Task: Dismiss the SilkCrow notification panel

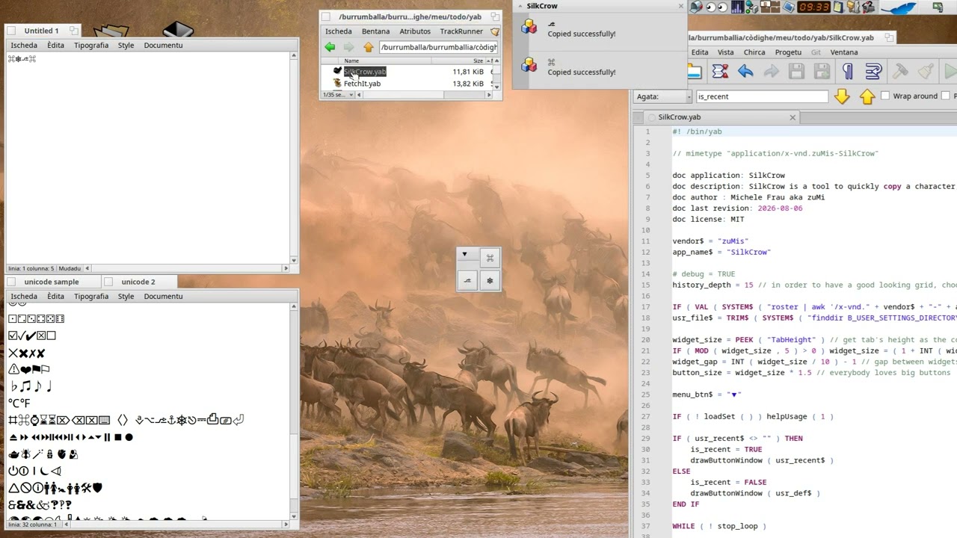Action: coord(680,6)
